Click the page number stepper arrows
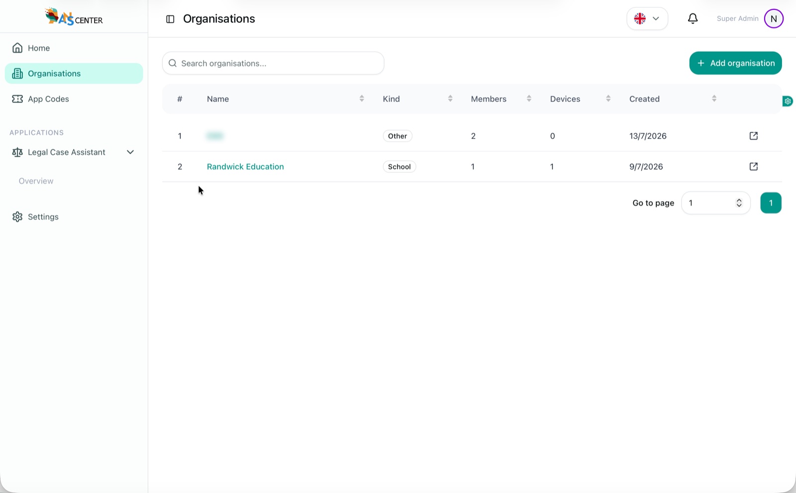Viewport: 796px width, 493px height. [739, 203]
